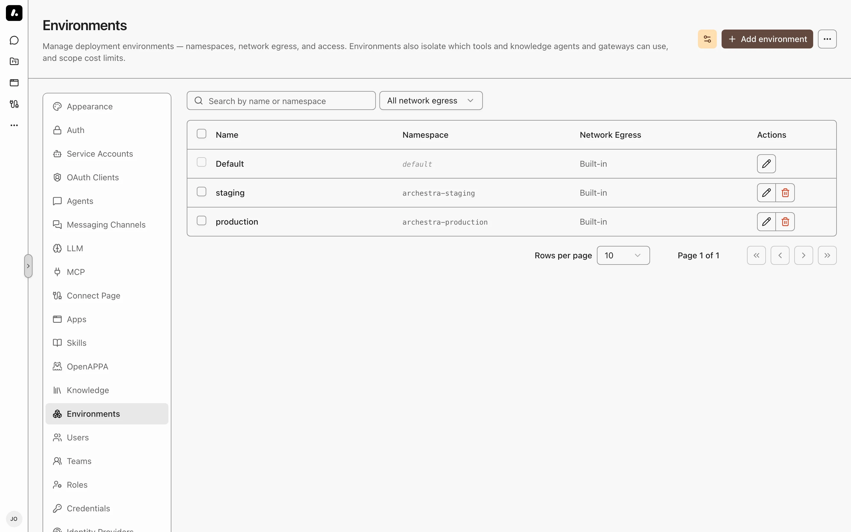
Task: Open Connect Page settings
Action: pos(107,296)
